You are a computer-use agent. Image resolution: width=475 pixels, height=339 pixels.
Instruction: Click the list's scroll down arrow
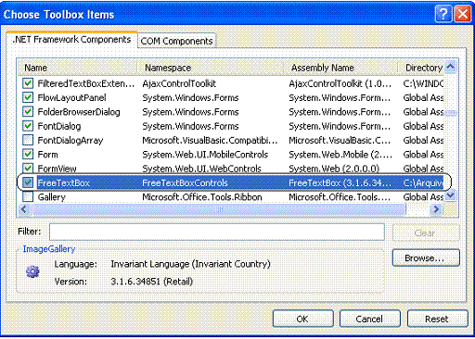[x=450, y=195]
